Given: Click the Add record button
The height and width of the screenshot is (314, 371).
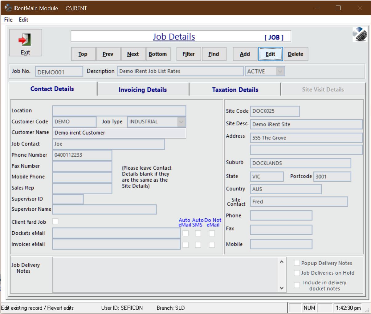Looking at the screenshot, I should point(245,54).
